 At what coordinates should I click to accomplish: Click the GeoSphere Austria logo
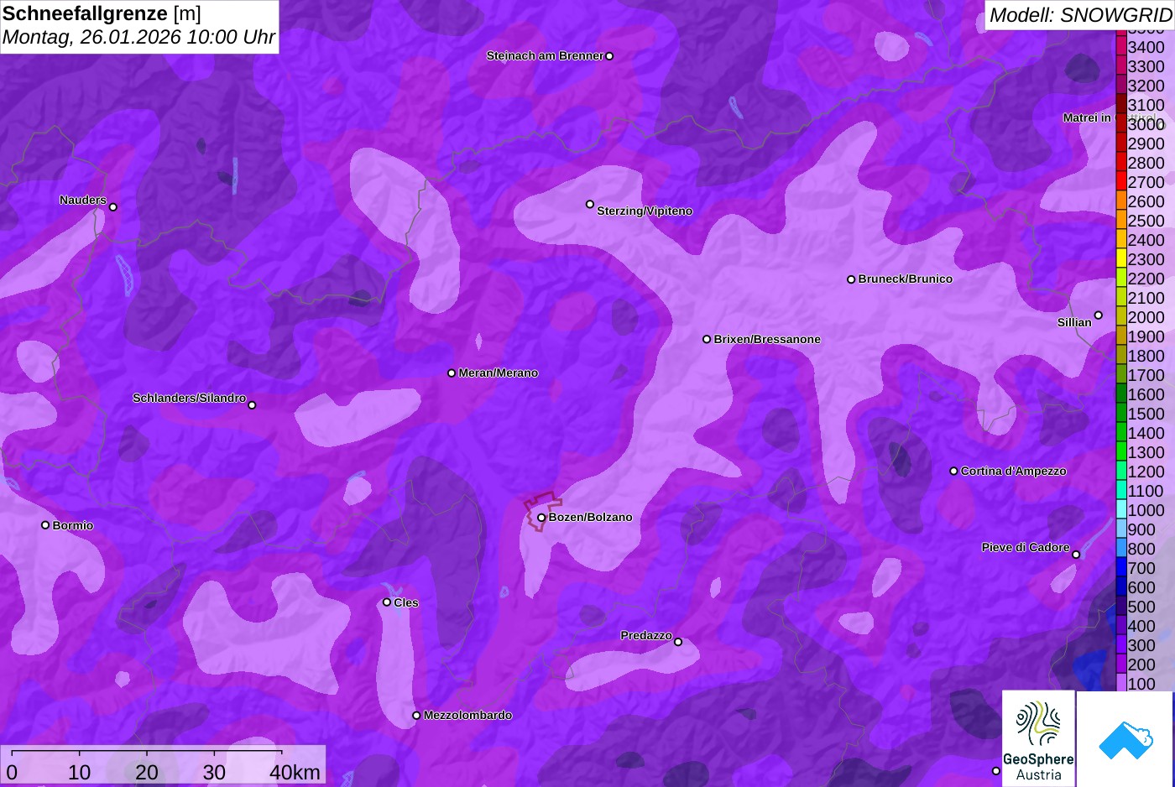[1038, 738]
